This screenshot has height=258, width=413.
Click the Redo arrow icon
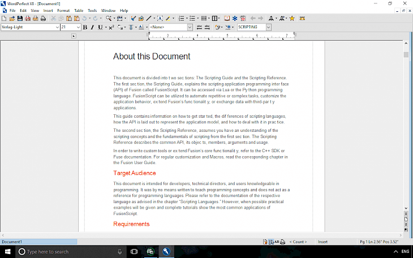(x=96, y=19)
